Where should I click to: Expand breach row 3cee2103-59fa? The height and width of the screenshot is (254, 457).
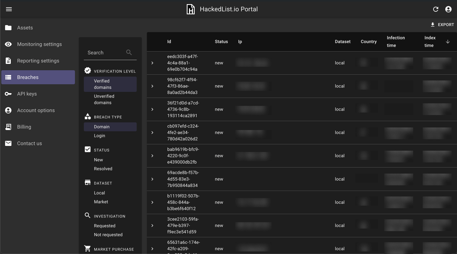pyautogui.click(x=152, y=226)
